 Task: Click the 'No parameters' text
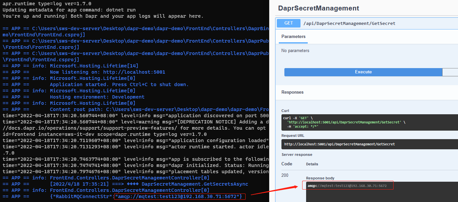[295, 51]
